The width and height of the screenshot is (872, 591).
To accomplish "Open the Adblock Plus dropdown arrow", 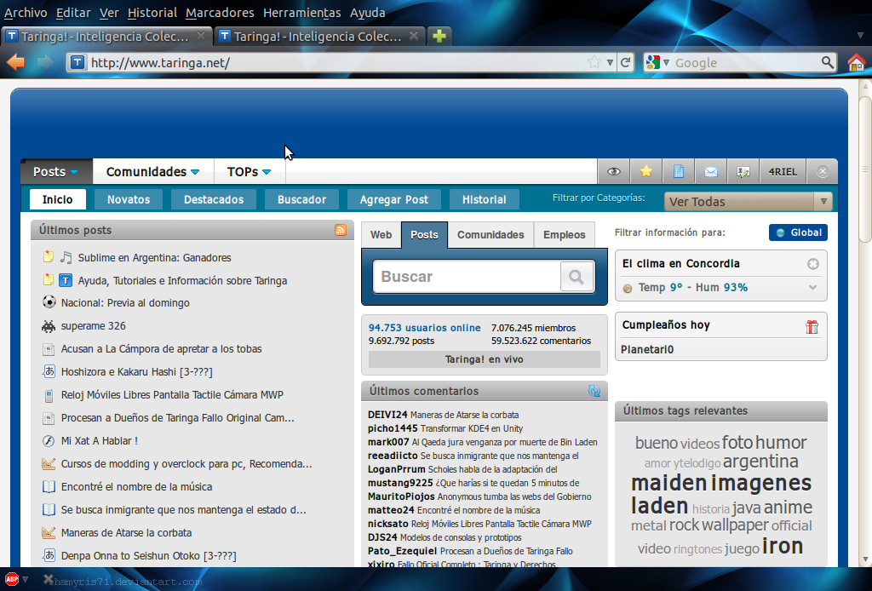I will 25,579.
